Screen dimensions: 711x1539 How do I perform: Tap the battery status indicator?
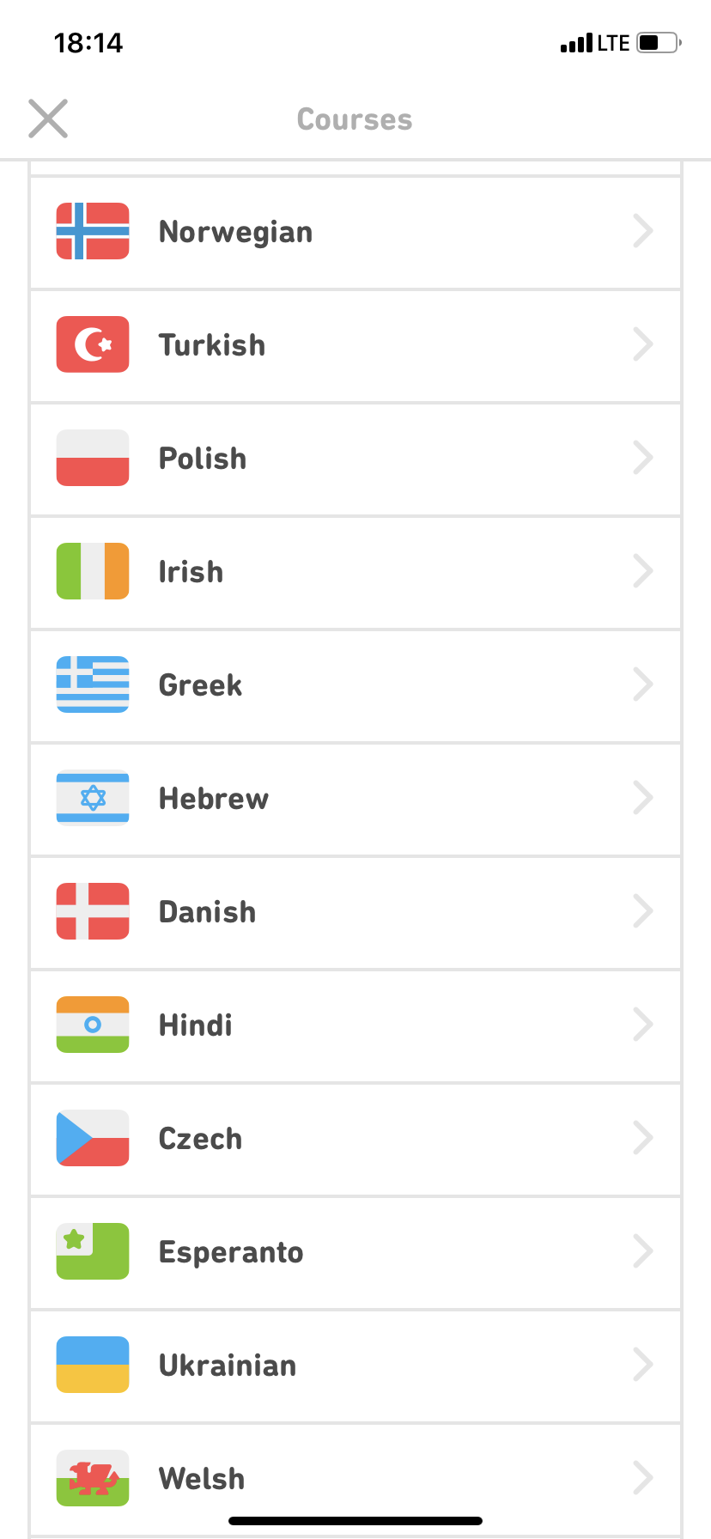point(659,43)
